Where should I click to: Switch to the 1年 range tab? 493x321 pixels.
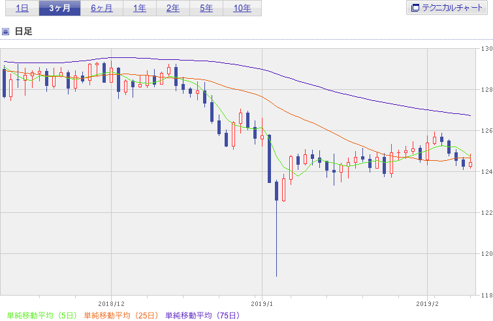point(140,8)
